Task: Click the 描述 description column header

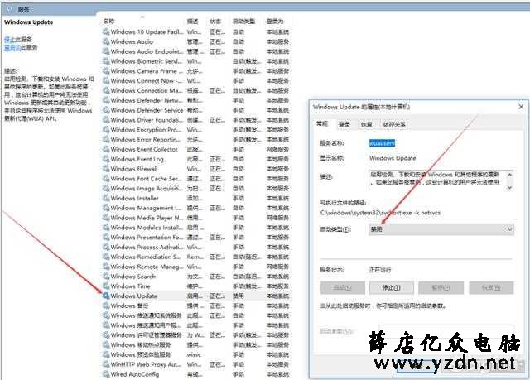Action: [x=193, y=21]
